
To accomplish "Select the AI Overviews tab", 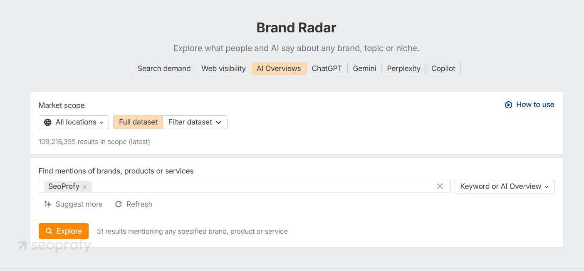I will point(279,68).
